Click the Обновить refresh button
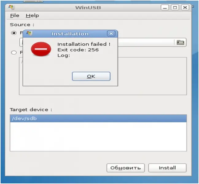Screen dimensions: 199x184 point(126,168)
